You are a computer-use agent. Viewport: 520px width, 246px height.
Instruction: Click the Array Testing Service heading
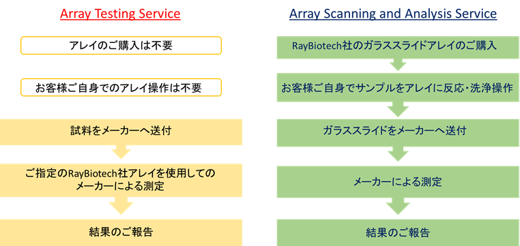(x=120, y=14)
